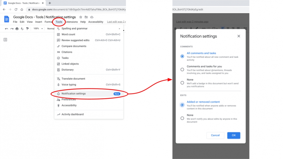Choose None under the Comments section

click(x=182, y=82)
